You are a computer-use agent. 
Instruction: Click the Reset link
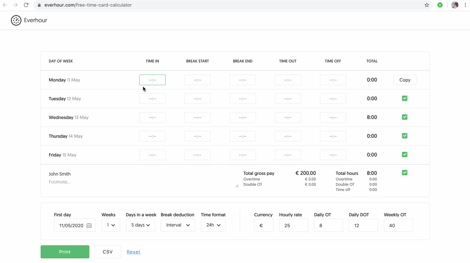[x=133, y=251]
